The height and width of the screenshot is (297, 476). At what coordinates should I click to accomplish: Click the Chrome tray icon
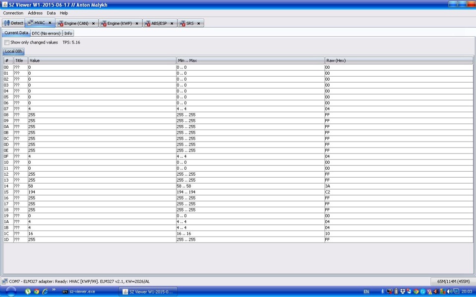[416, 292]
